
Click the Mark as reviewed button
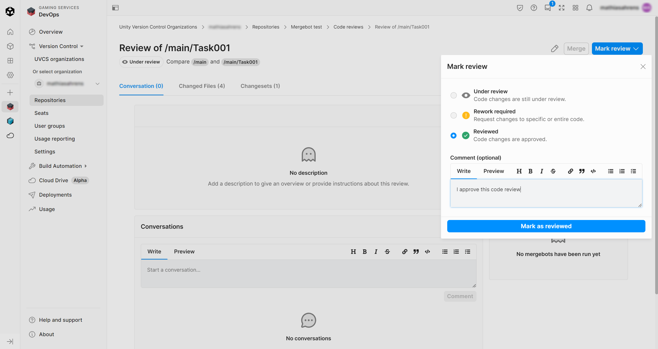pos(546,226)
